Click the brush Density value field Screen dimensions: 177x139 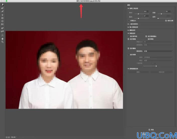pyautogui.click(x=167, y=11)
